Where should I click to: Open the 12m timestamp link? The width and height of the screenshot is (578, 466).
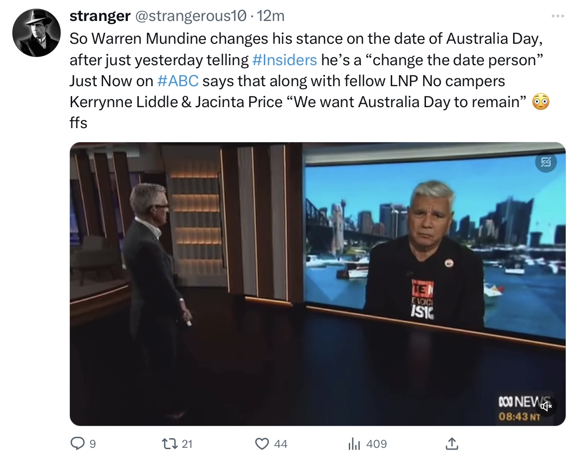pyautogui.click(x=271, y=16)
